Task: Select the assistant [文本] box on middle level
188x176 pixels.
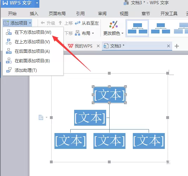Action: click(x=90, y=118)
